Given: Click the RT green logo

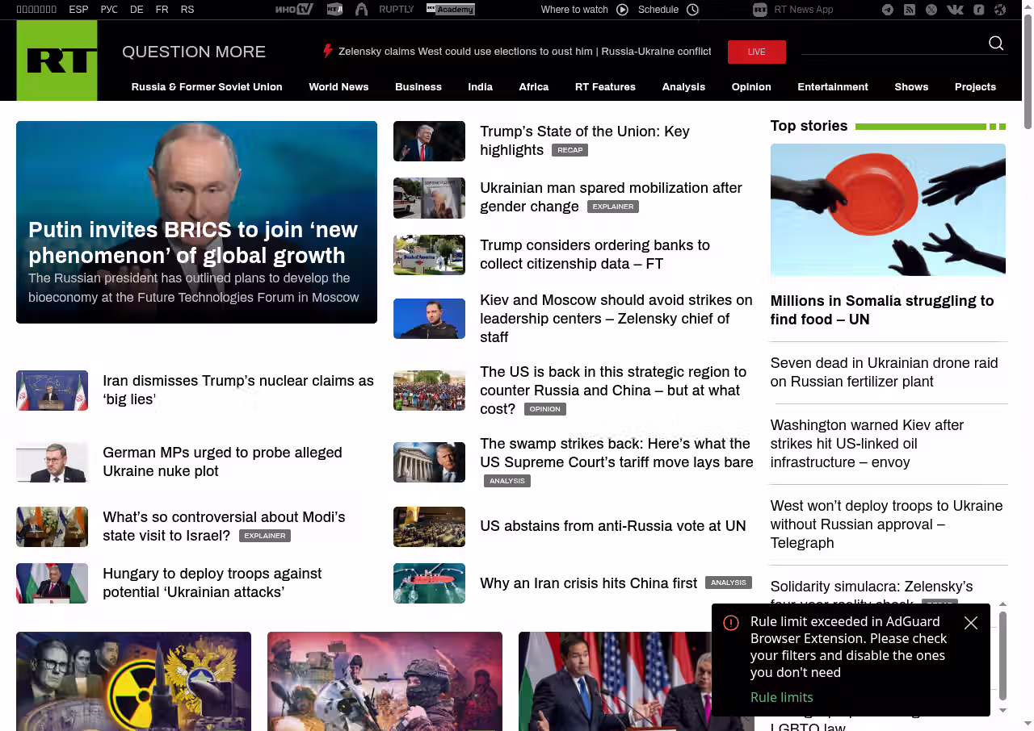Looking at the screenshot, I should (x=57, y=61).
